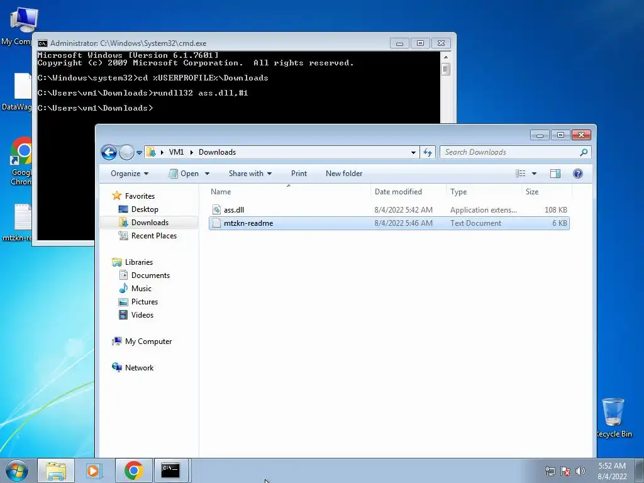Click Print in the Explorer toolbar
Viewport: 644px width, 483px height.
click(x=299, y=174)
